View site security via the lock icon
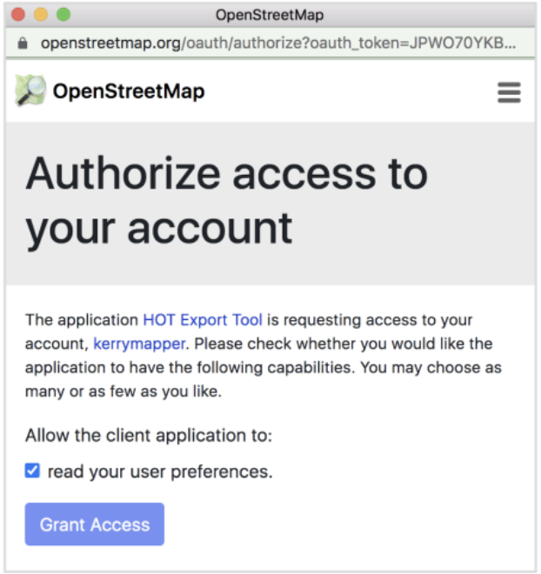The image size is (541, 574). [23, 43]
